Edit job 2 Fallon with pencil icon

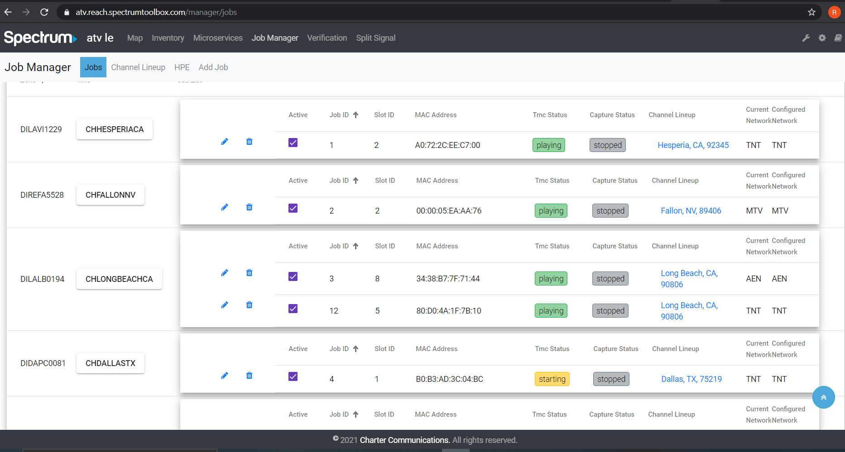(225, 207)
